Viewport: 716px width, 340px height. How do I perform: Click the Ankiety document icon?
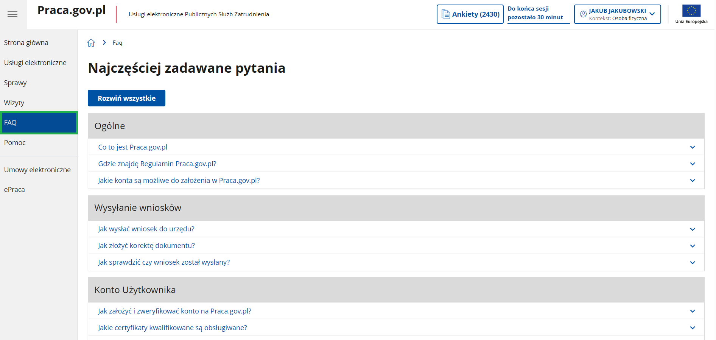pos(446,14)
